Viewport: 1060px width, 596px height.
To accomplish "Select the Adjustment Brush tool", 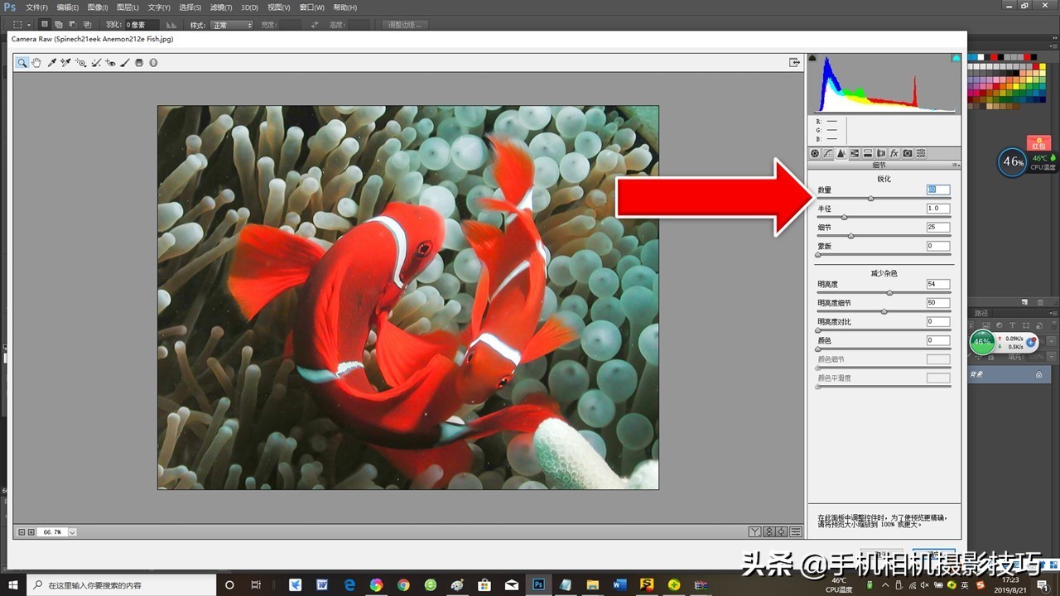I will [125, 63].
